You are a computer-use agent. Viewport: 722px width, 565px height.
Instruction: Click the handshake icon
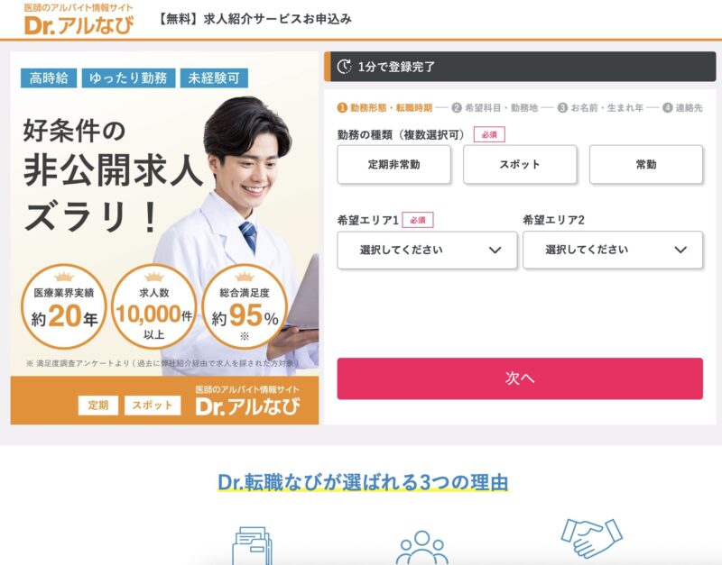point(592,537)
